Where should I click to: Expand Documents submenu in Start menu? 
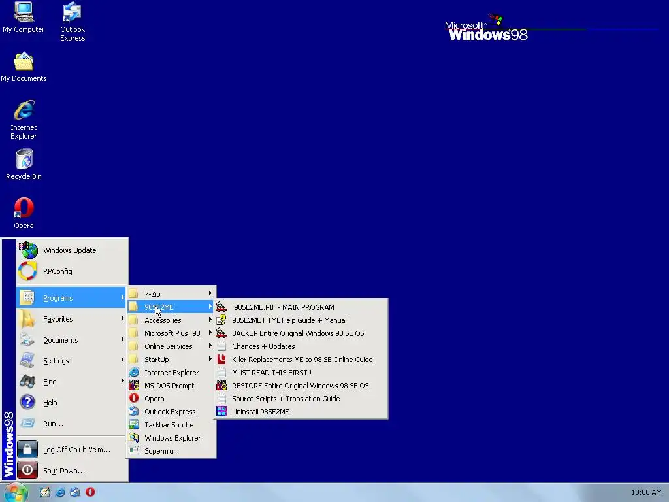click(72, 339)
